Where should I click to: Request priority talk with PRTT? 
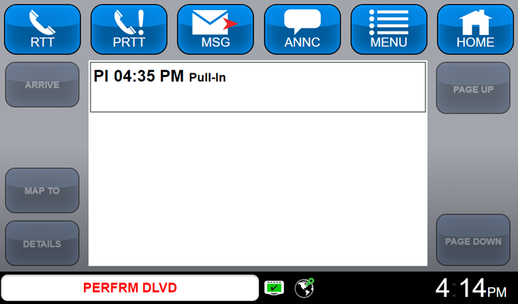pos(129,29)
